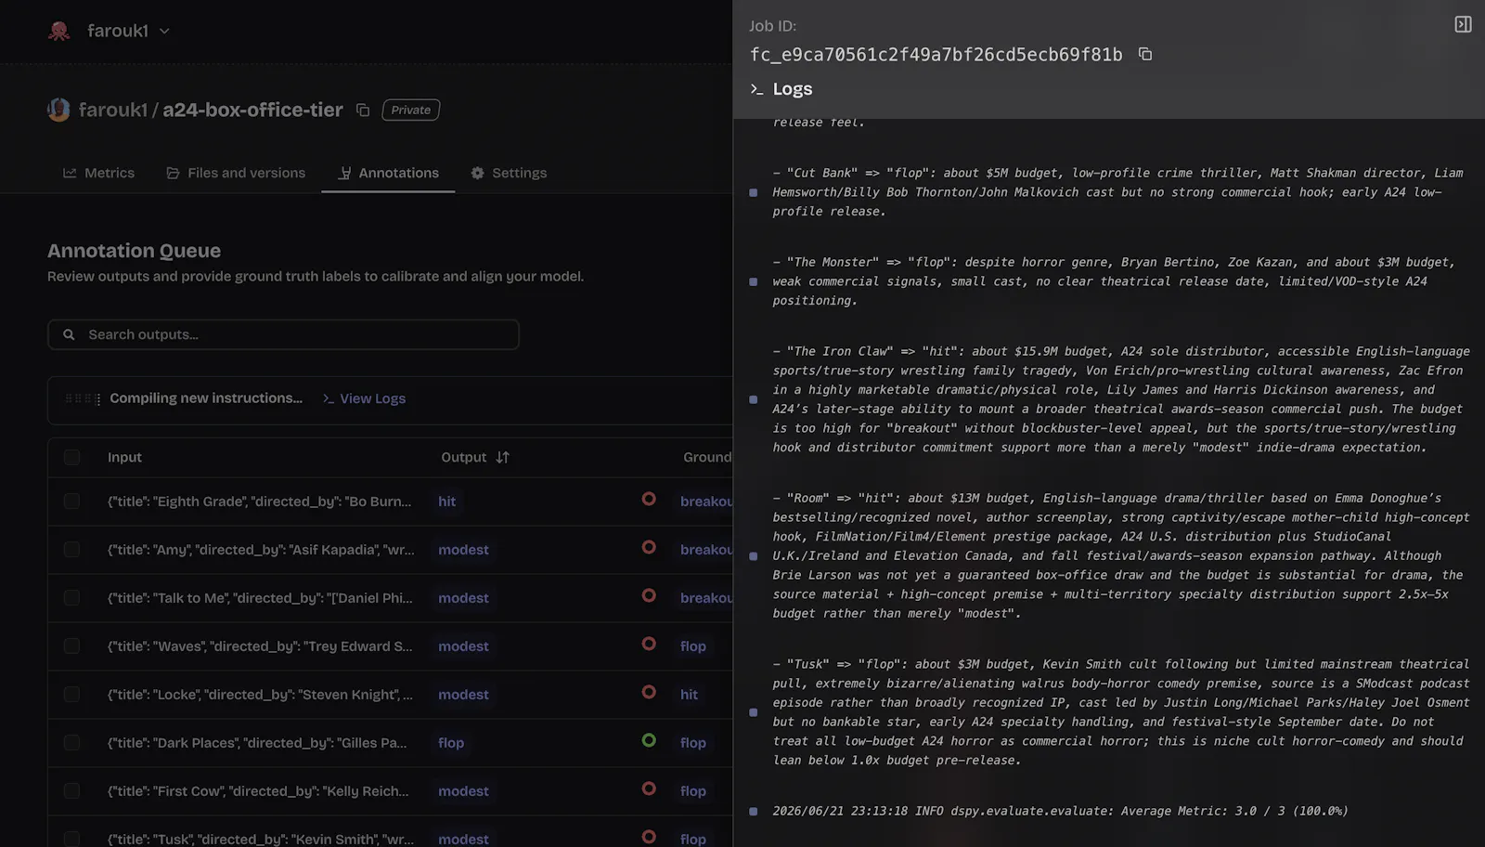Click The Monster log entry
This screenshot has width=1485, height=847.
[x=1114, y=281]
